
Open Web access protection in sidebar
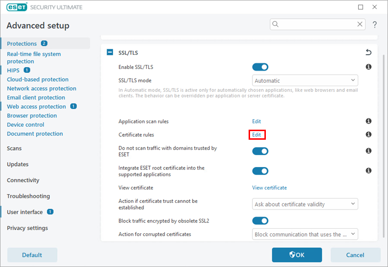36,107
